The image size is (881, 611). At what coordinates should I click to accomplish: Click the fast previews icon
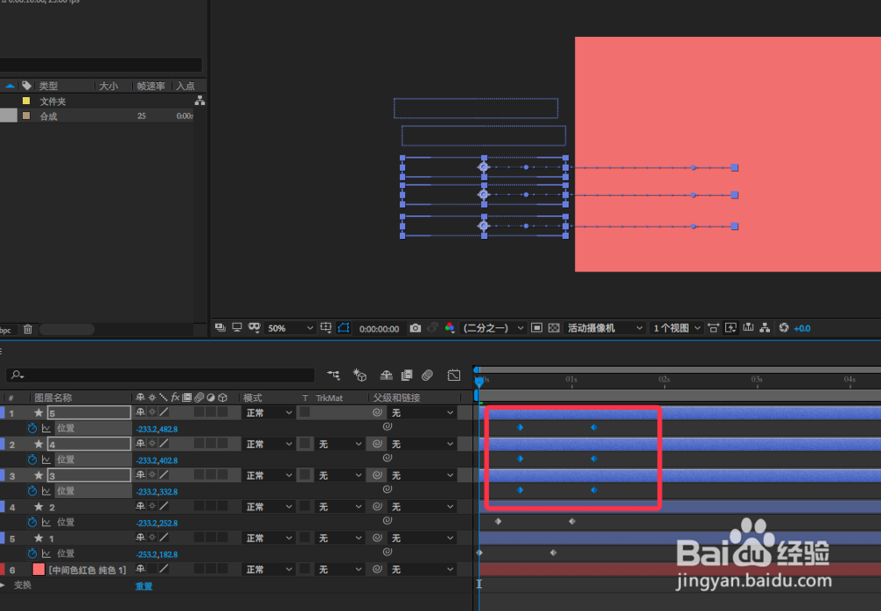point(730,328)
